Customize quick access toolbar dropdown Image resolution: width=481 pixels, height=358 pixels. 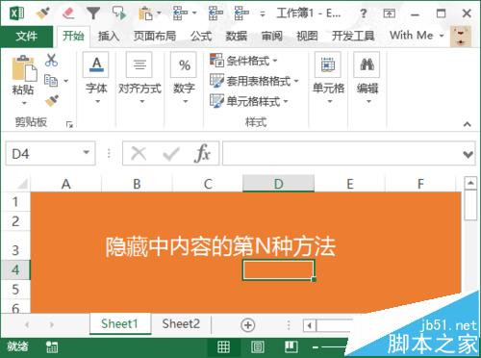coord(263,14)
